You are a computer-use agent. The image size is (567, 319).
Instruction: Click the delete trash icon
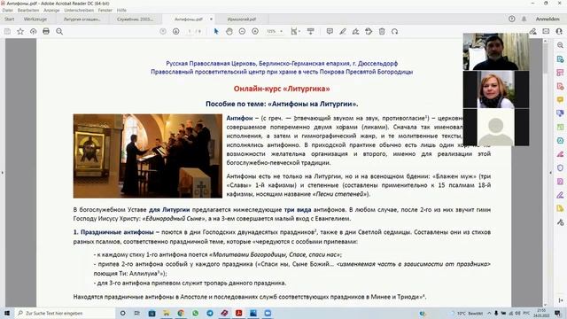click(x=382, y=32)
